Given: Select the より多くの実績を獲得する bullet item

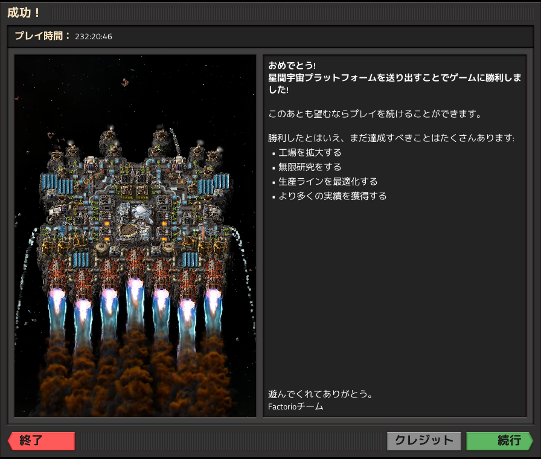Looking at the screenshot, I should click(332, 196).
